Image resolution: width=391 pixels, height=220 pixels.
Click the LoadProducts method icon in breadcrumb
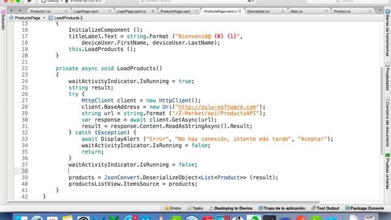click(51, 18)
